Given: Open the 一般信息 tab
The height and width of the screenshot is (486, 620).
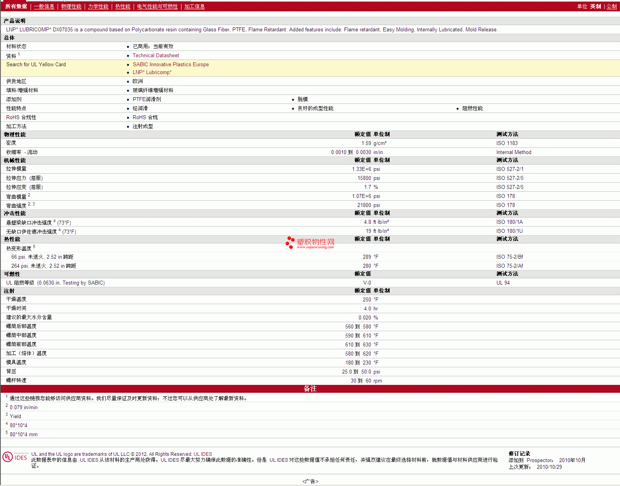Looking at the screenshot, I should [44, 6].
